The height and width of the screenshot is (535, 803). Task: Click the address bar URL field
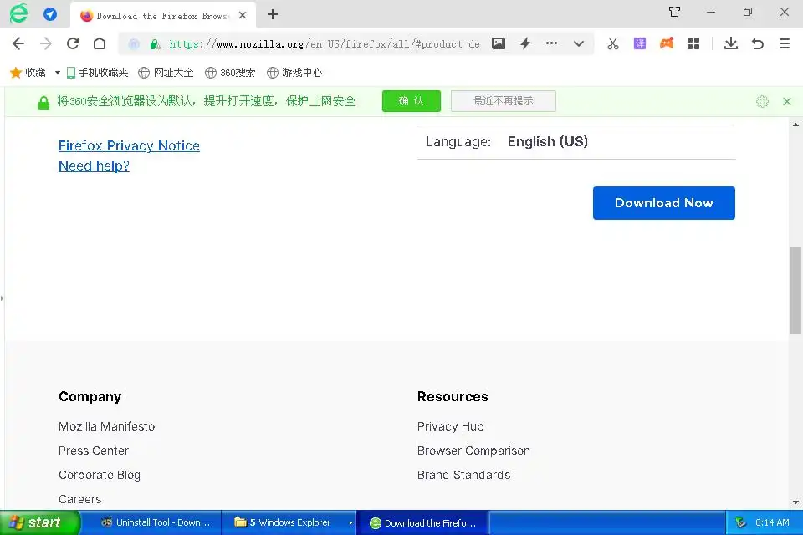(325, 44)
